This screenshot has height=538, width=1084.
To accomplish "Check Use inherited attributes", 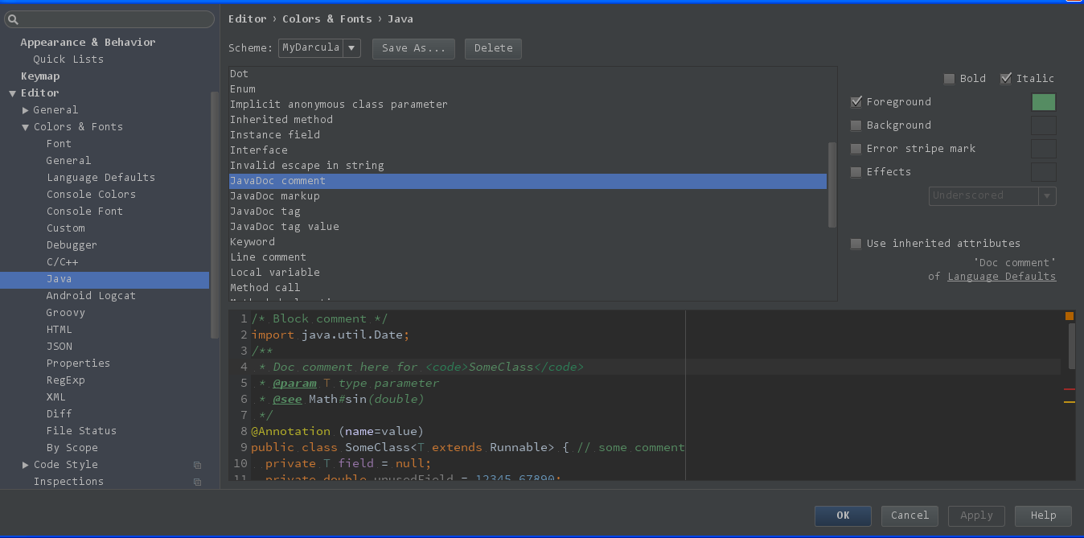I will (x=856, y=244).
